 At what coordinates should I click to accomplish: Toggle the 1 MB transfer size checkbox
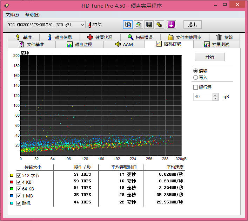tap(19, 196)
